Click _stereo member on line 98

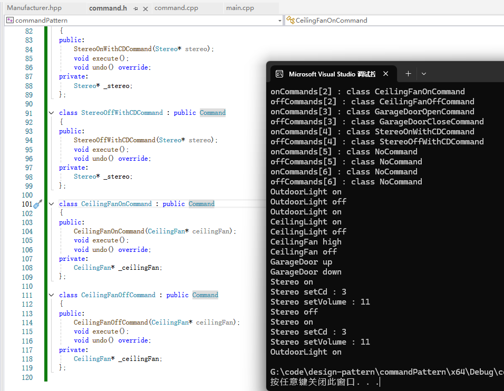click(117, 177)
